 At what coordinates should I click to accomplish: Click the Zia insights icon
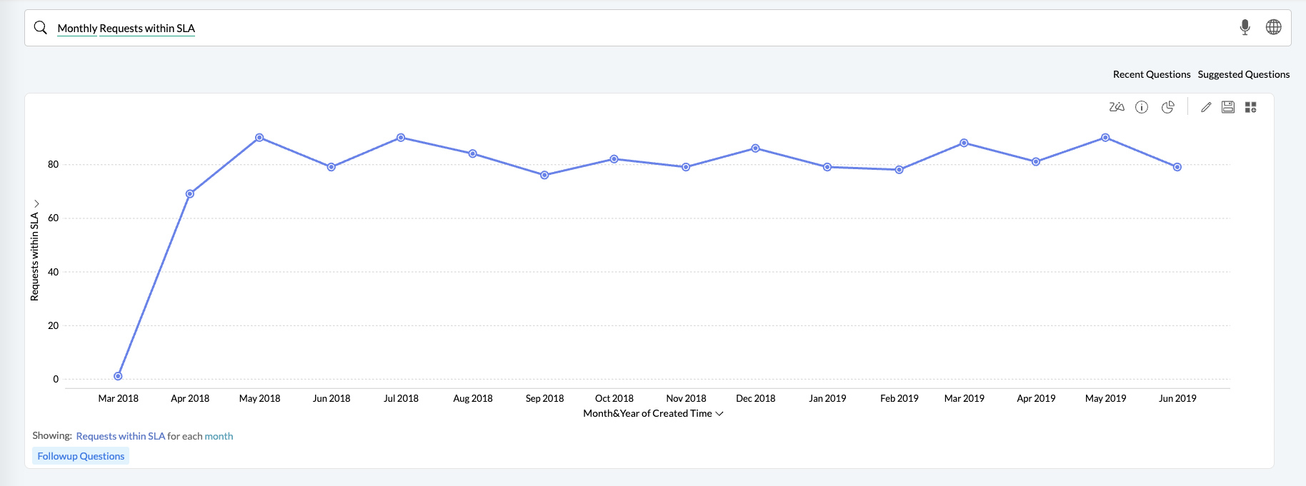coord(1117,107)
